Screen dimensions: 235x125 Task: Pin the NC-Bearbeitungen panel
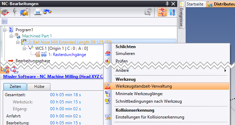167,4
